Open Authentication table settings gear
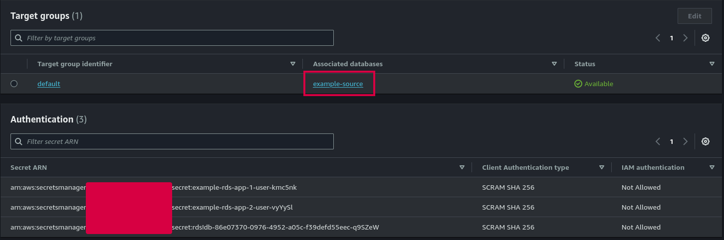Screen dimensions: 724x240 (706, 141)
